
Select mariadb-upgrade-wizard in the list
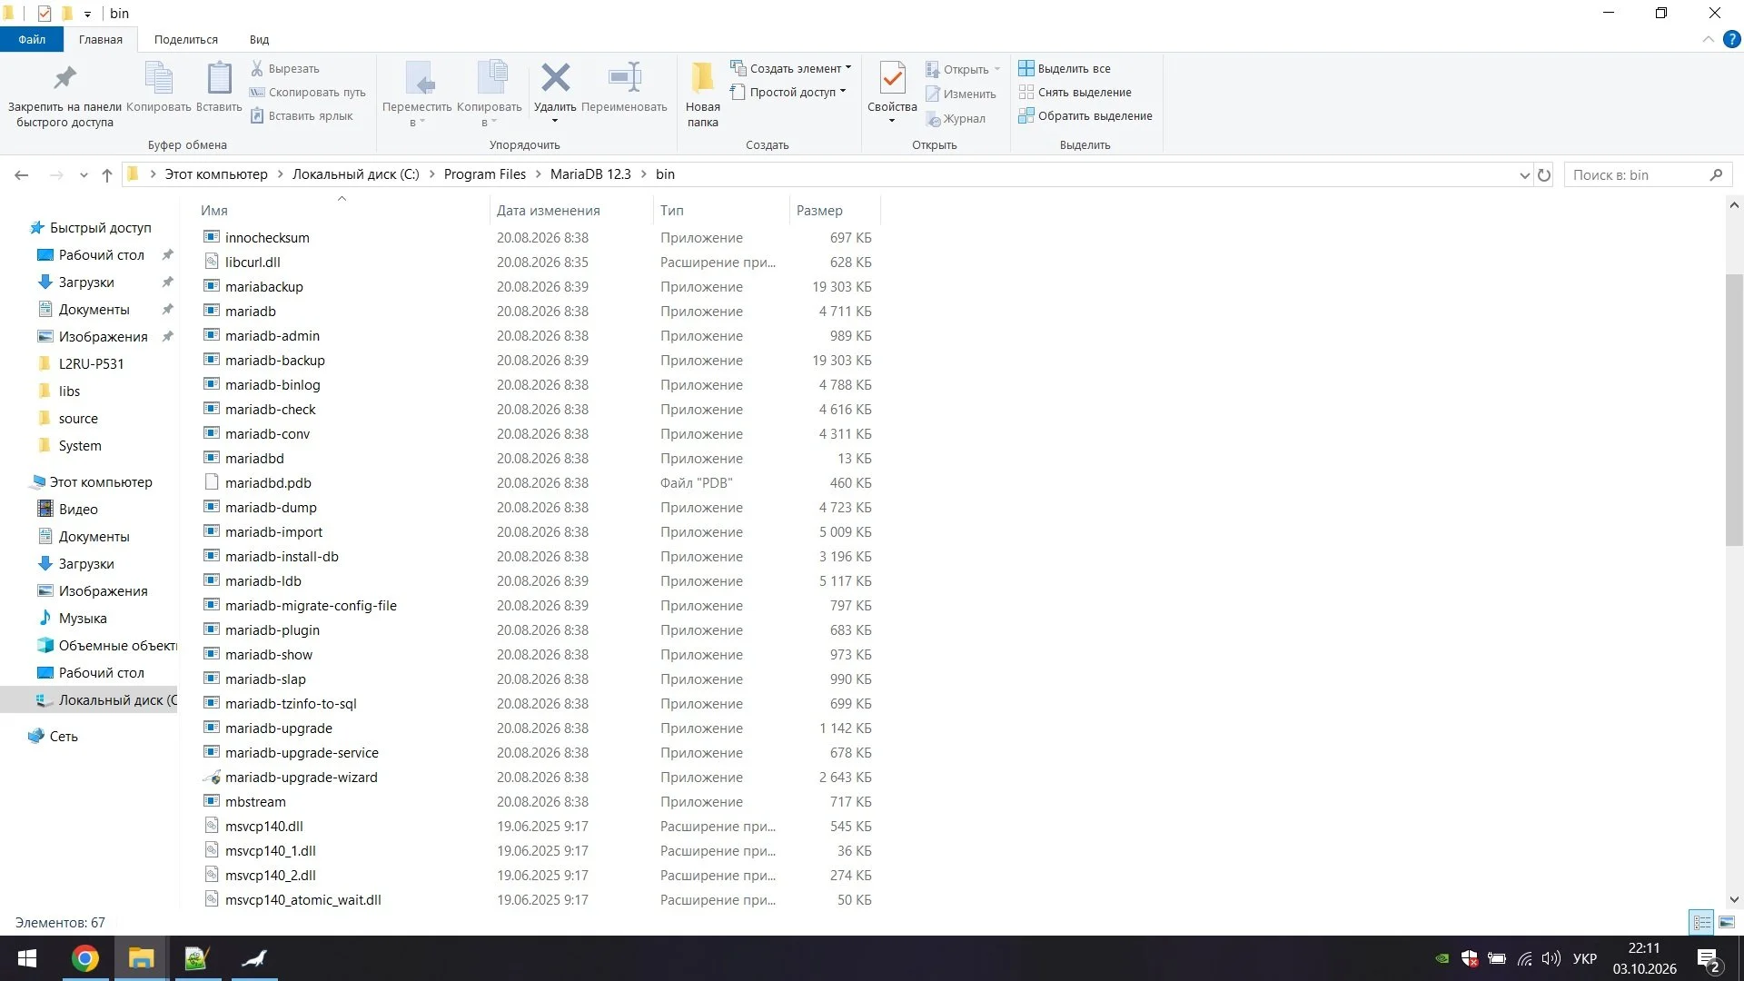301,777
